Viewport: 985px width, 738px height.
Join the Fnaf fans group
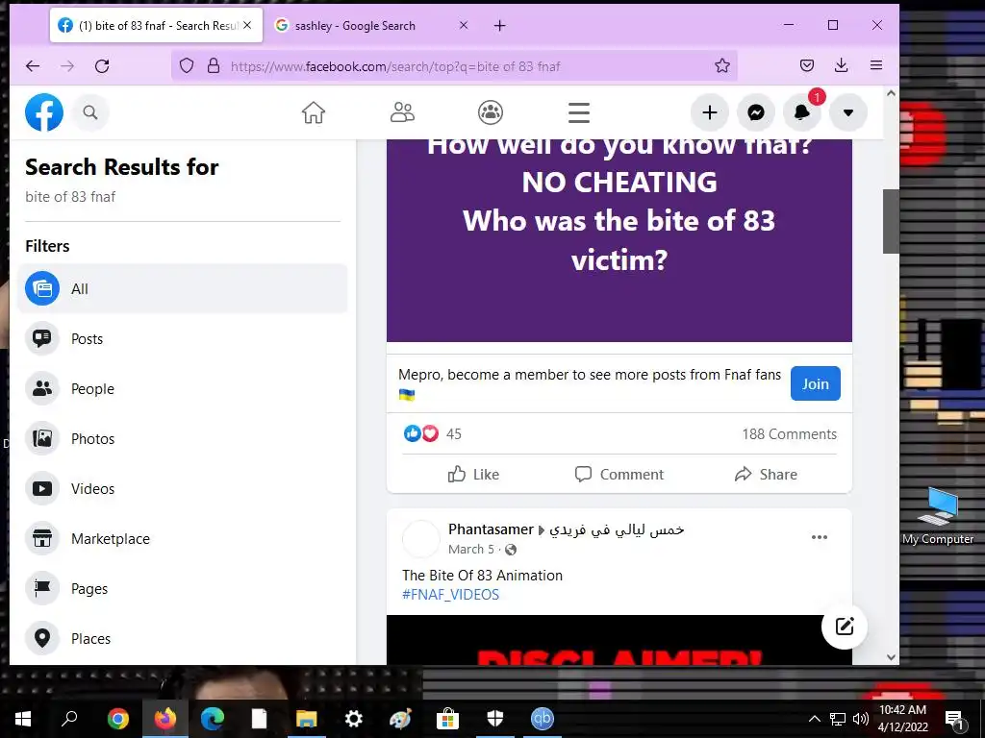tap(816, 383)
